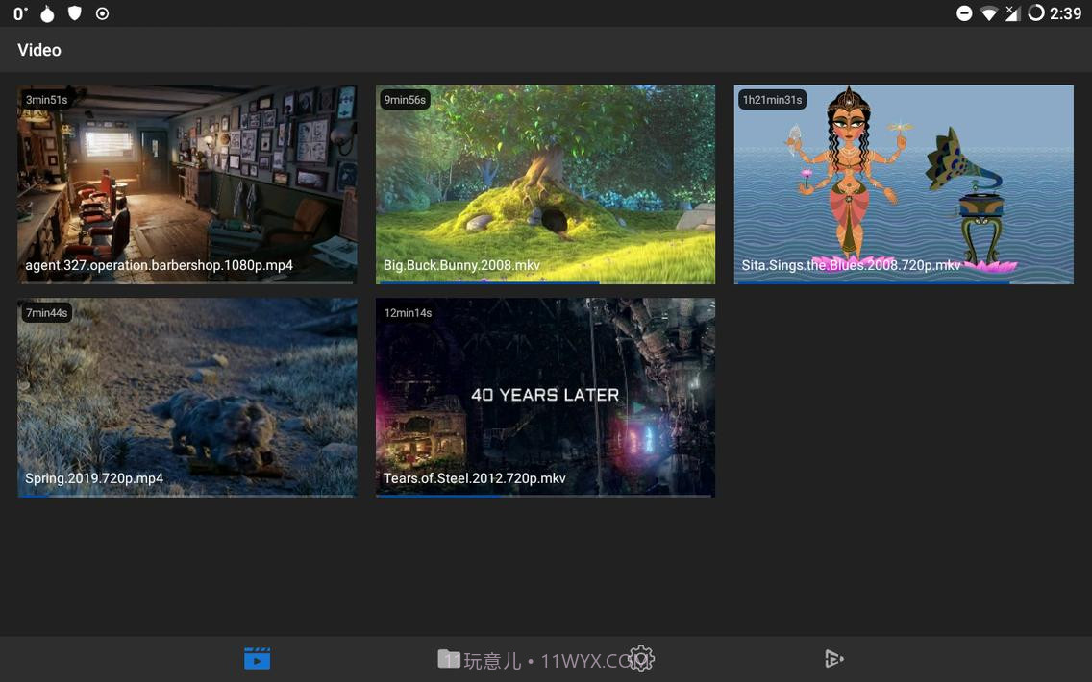The width and height of the screenshot is (1092, 682).
Task: Select the blue Video library icon
Action: pyautogui.click(x=257, y=659)
